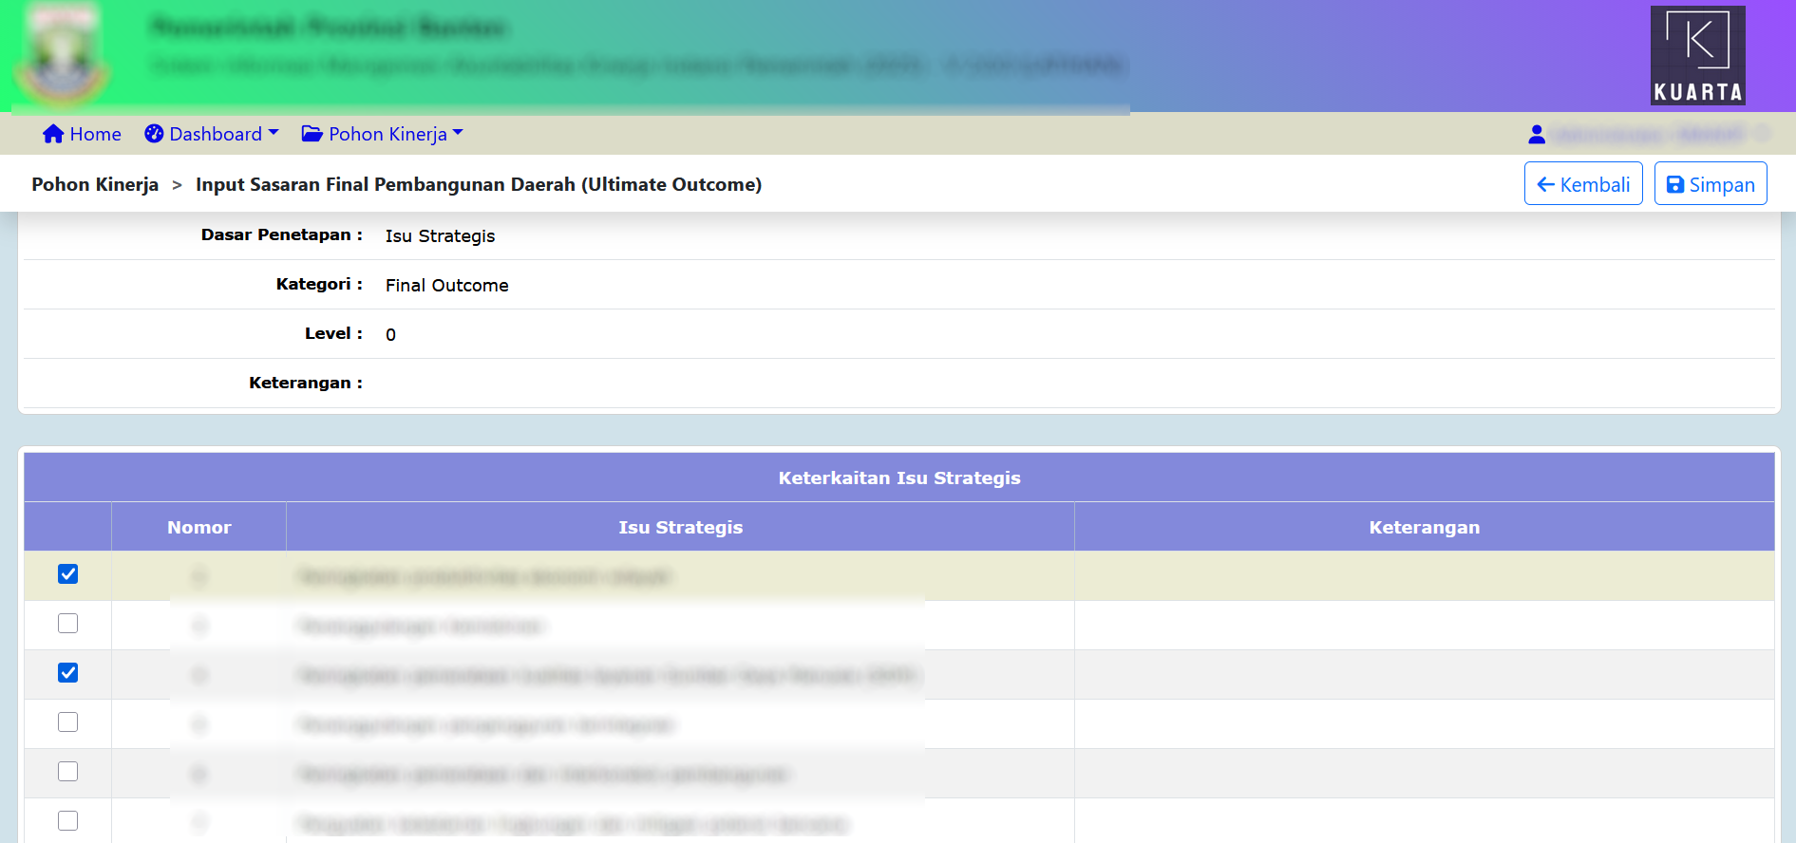Viewport: 1796px width, 843px height.
Task: Go to the Home menu item
Action: pos(95,134)
